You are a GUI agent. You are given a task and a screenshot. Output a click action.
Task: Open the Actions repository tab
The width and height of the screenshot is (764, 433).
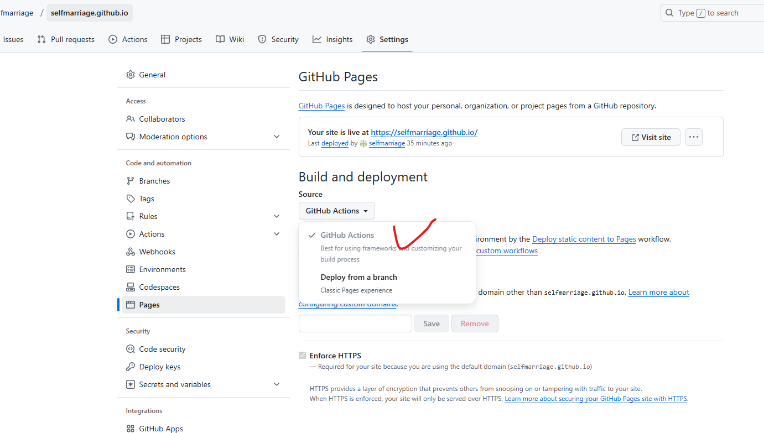[x=128, y=39]
